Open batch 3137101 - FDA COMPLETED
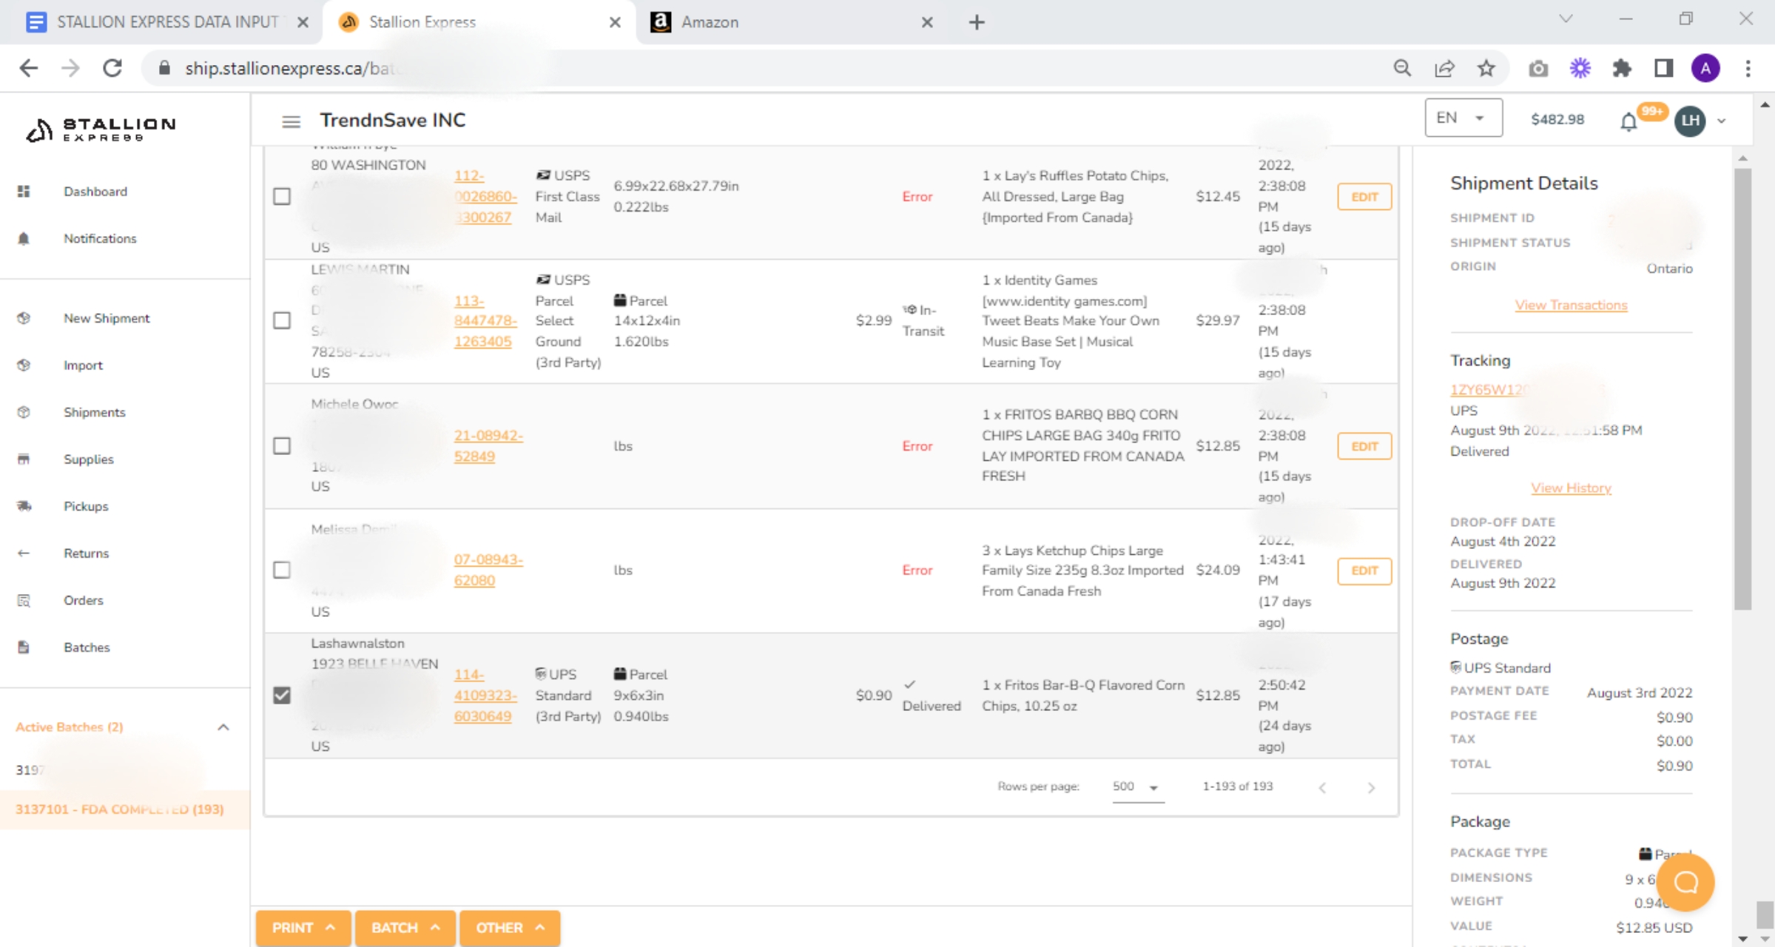 119,809
